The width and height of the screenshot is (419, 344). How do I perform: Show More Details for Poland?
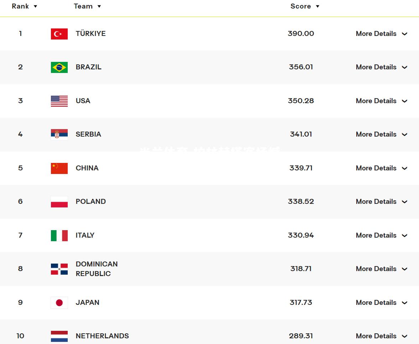pyautogui.click(x=382, y=201)
